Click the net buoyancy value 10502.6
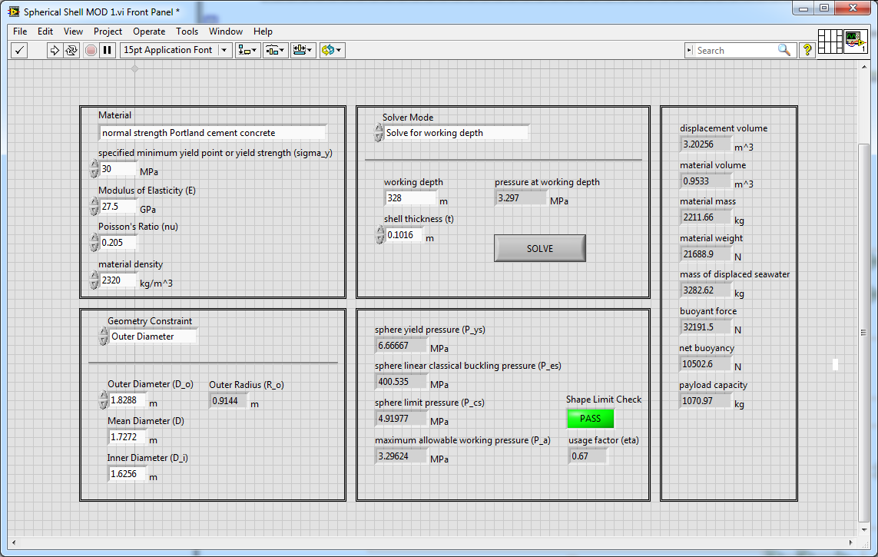Viewport: 878px width, 557px height. pyautogui.click(x=705, y=364)
